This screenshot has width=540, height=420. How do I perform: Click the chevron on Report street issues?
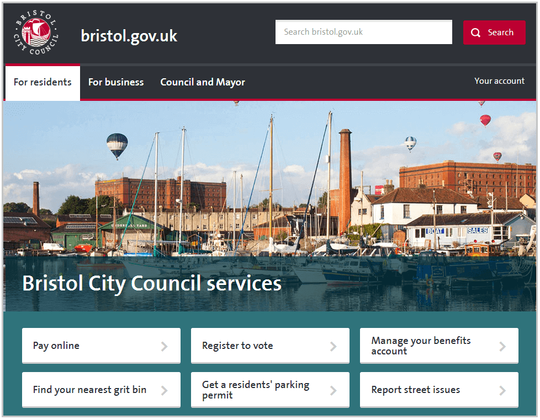click(x=502, y=390)
